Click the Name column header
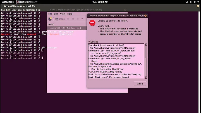201x113 pixels. coord(67,24)
